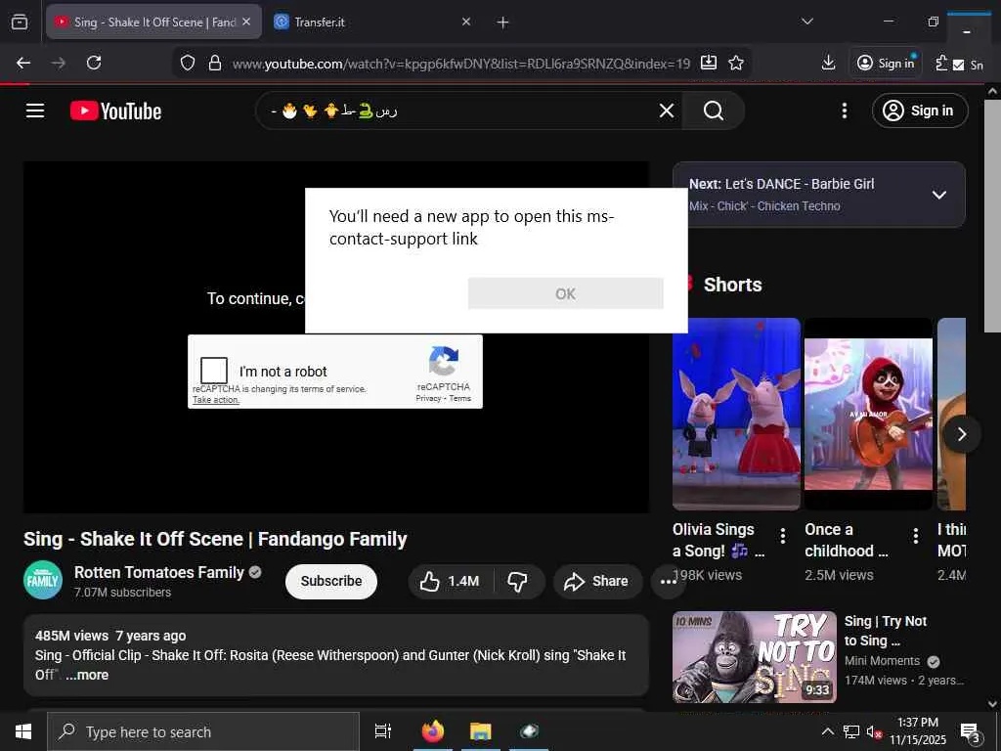View site security padlock info
The image size is (1001, 751).
215,64
